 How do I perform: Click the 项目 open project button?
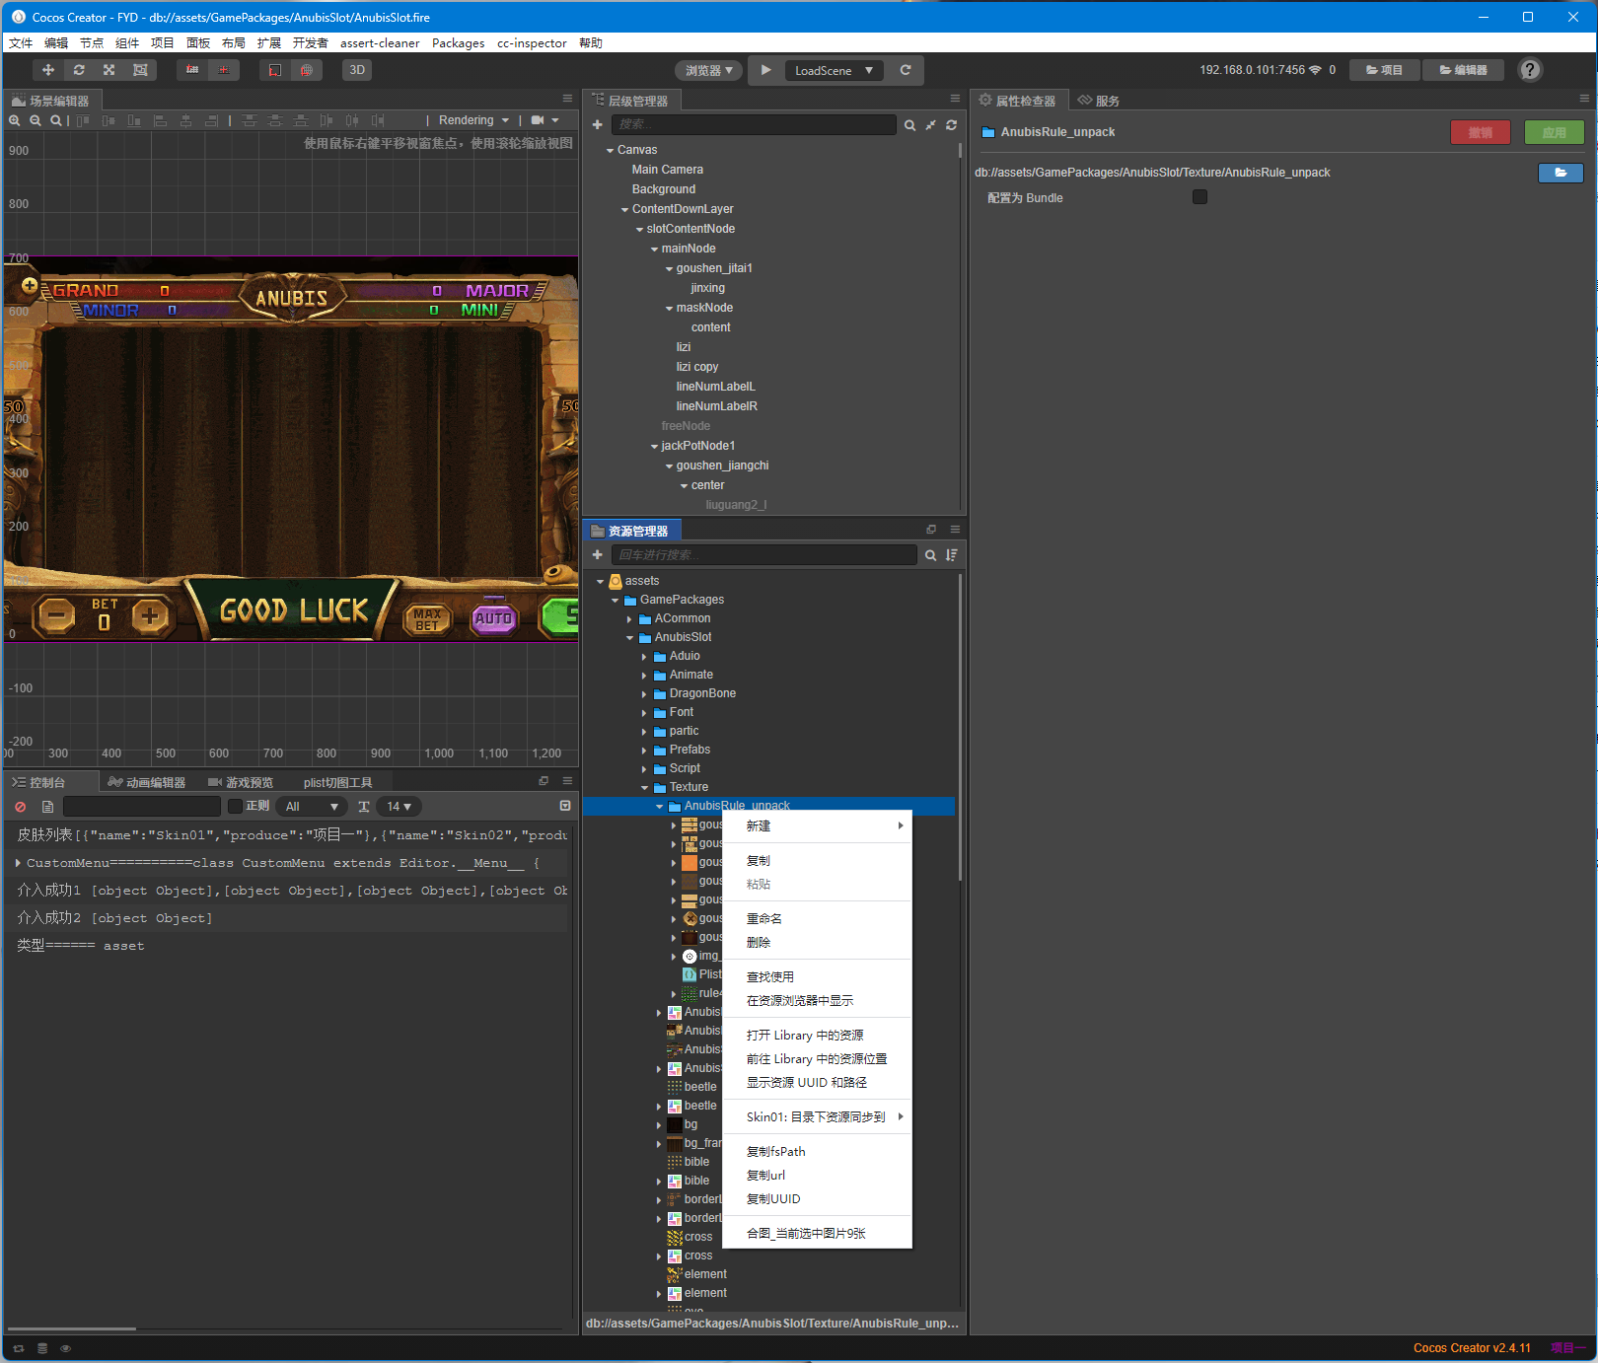pyautogui.click(x=1384, y=70)
